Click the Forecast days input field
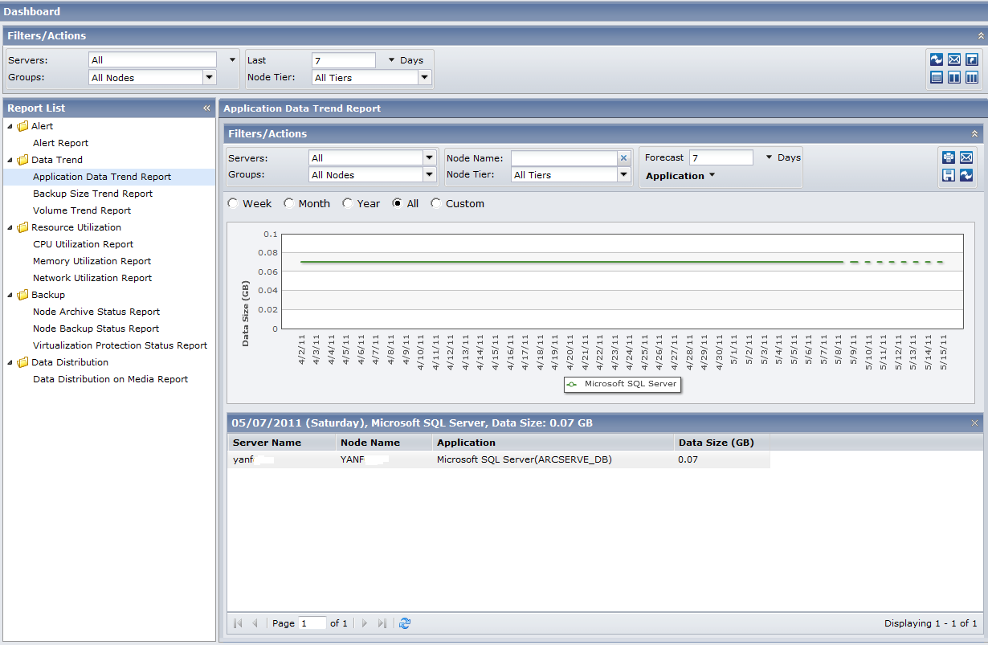 pos(721,158)
